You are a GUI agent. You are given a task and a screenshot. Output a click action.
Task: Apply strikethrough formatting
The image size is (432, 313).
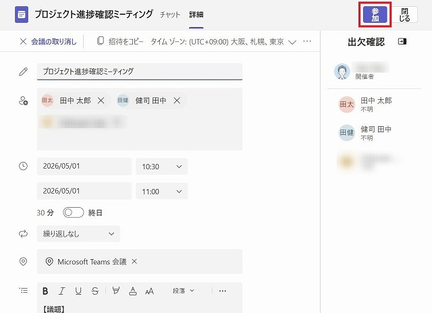coord(94,291)
